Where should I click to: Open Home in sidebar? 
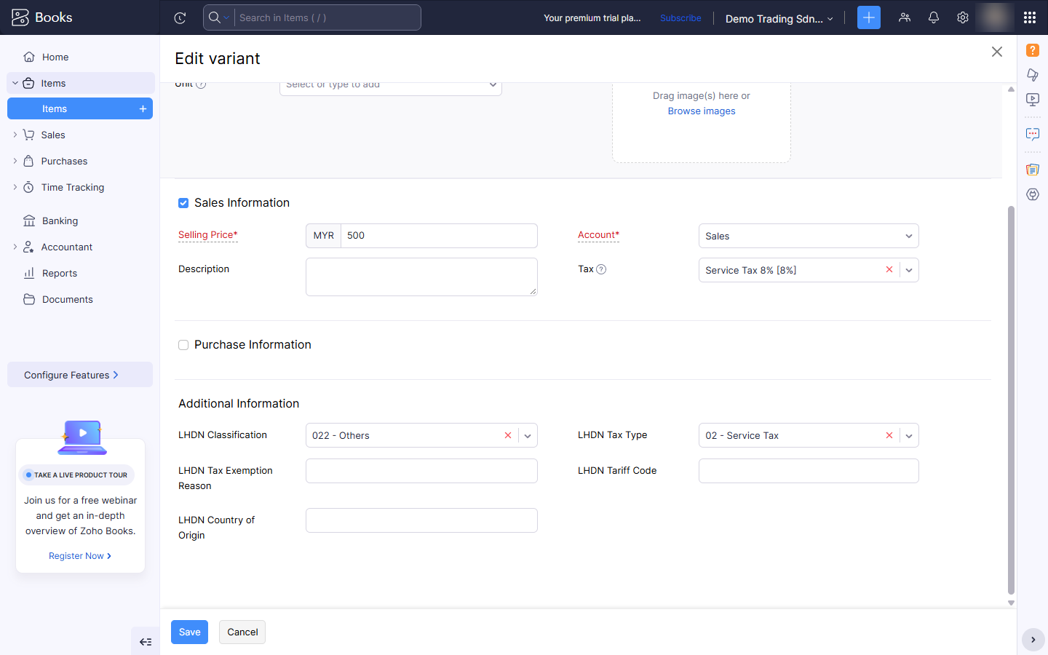coord(55,57)
